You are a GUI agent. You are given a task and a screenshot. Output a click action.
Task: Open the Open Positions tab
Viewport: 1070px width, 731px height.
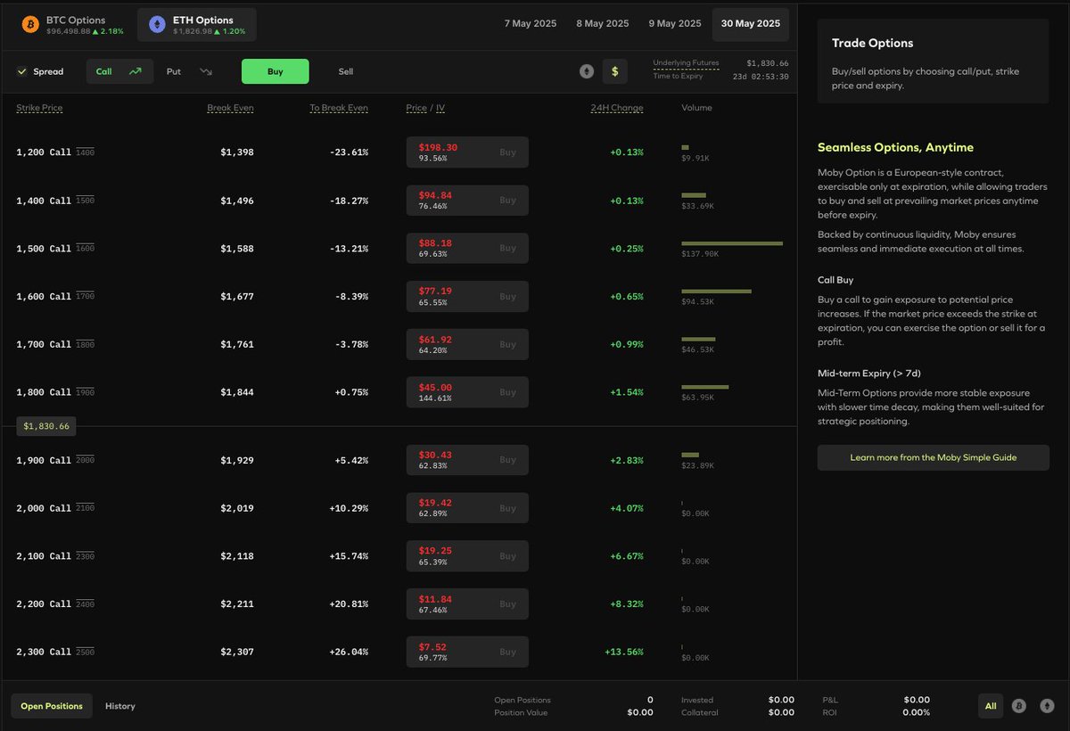(52, 706)
